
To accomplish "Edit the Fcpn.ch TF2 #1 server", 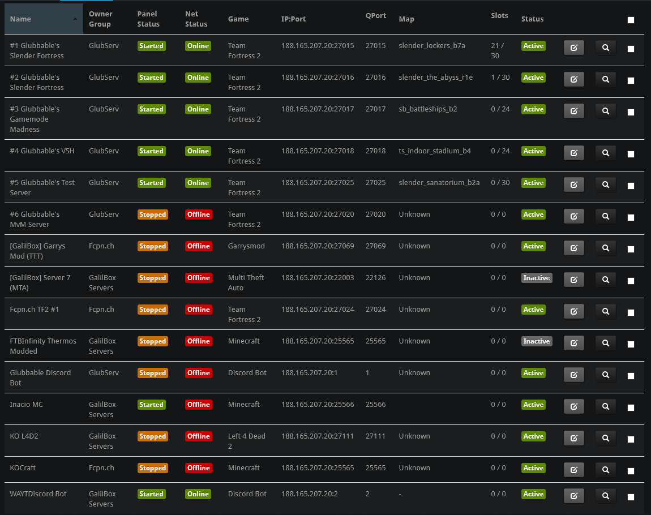I will tap(574, 312).
